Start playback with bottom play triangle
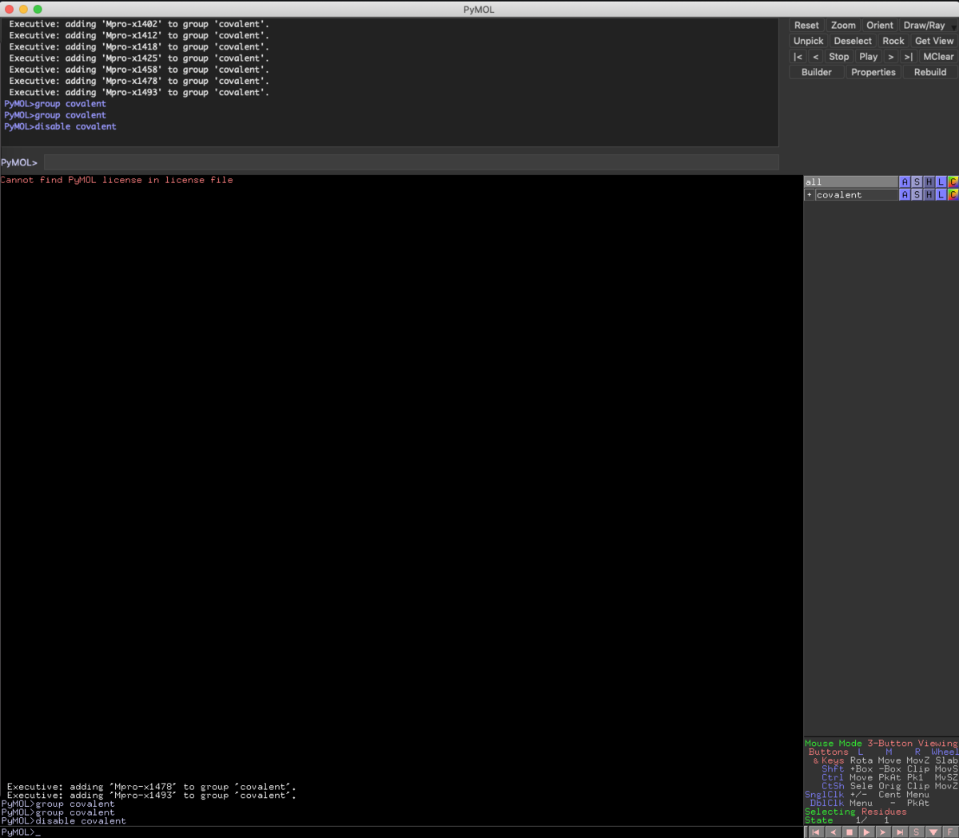 pos(866,832)
